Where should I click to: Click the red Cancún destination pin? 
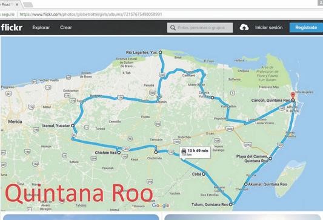coord(293,96)
